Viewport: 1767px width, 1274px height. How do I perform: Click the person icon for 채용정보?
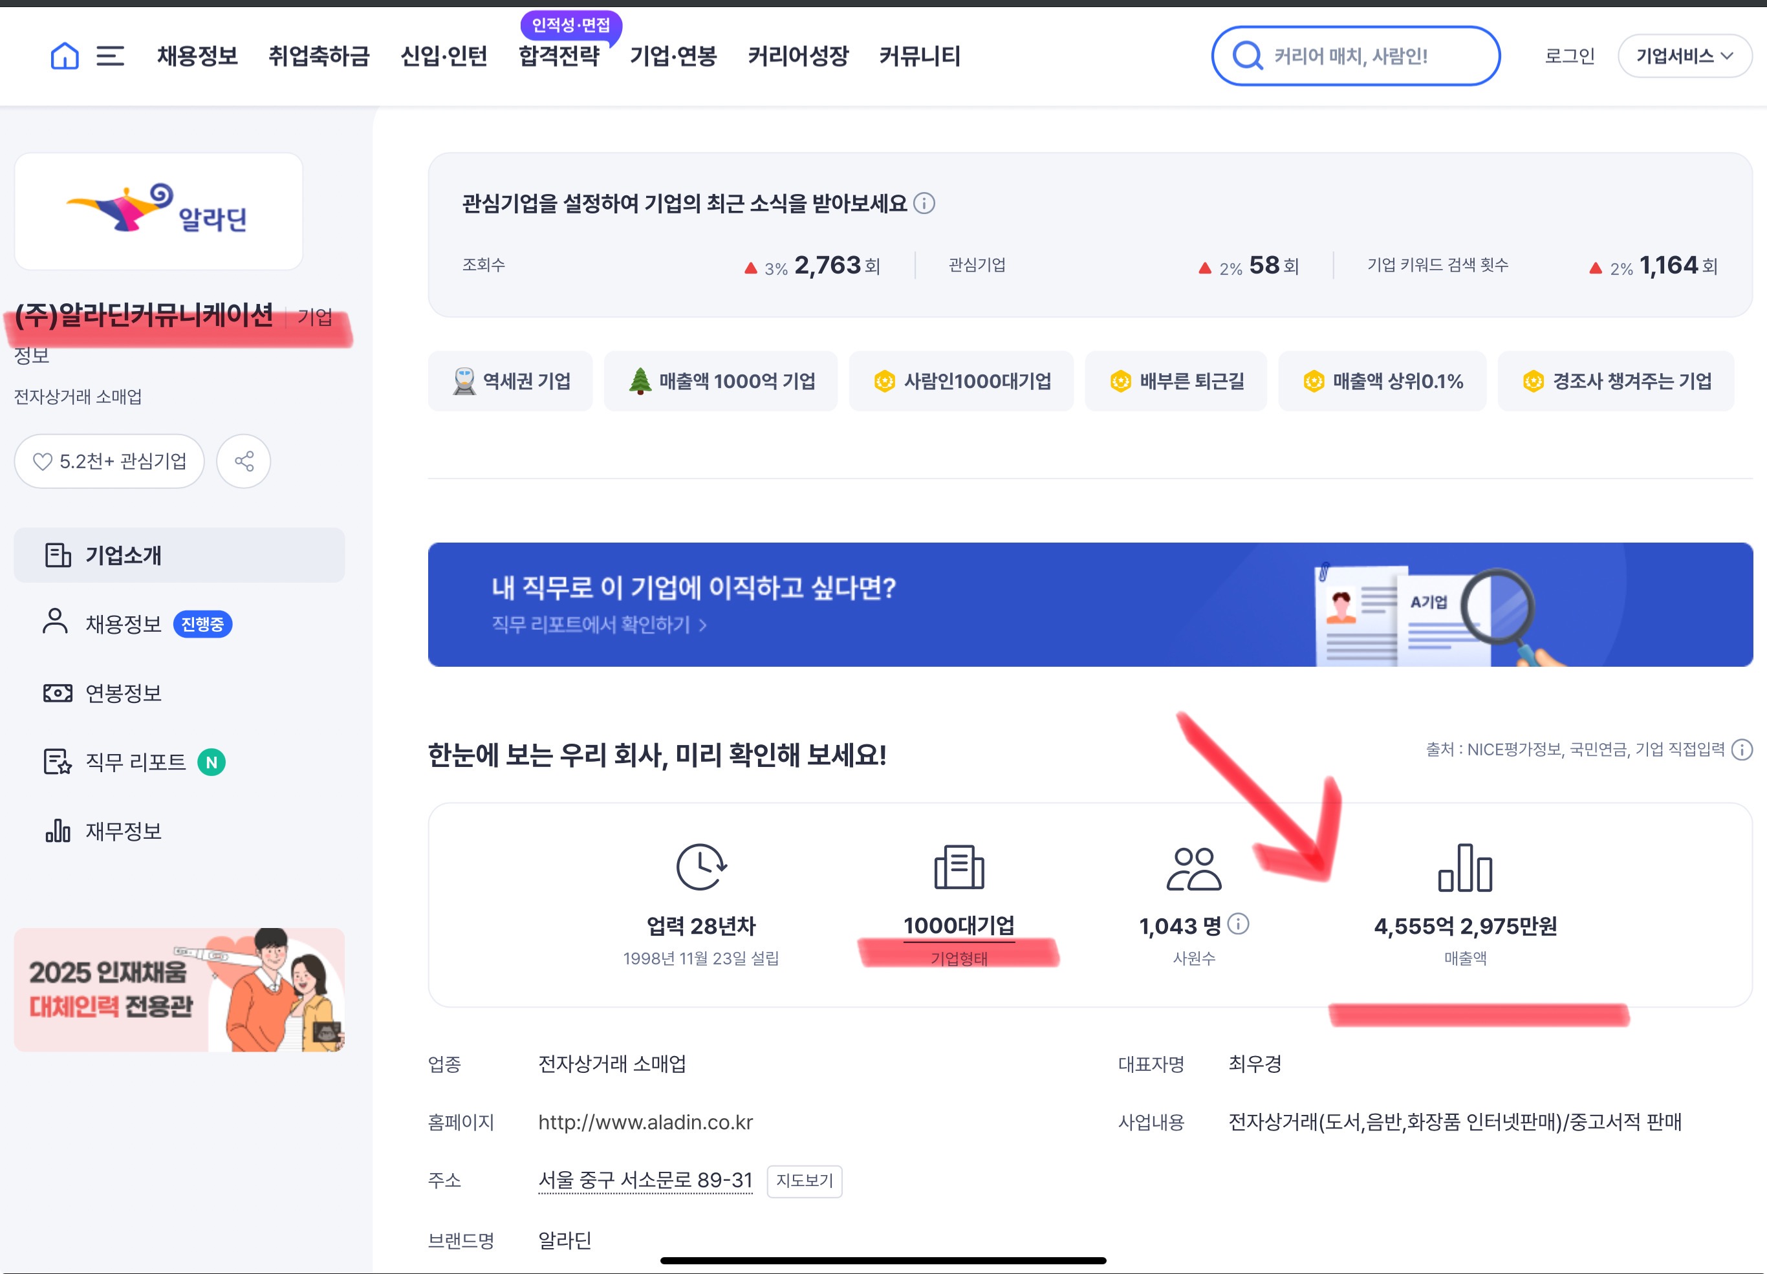(56, 622)
